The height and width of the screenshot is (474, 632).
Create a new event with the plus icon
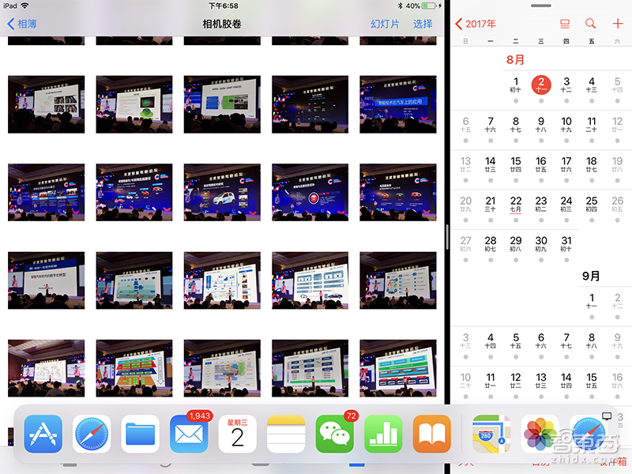tap(616, 24)
